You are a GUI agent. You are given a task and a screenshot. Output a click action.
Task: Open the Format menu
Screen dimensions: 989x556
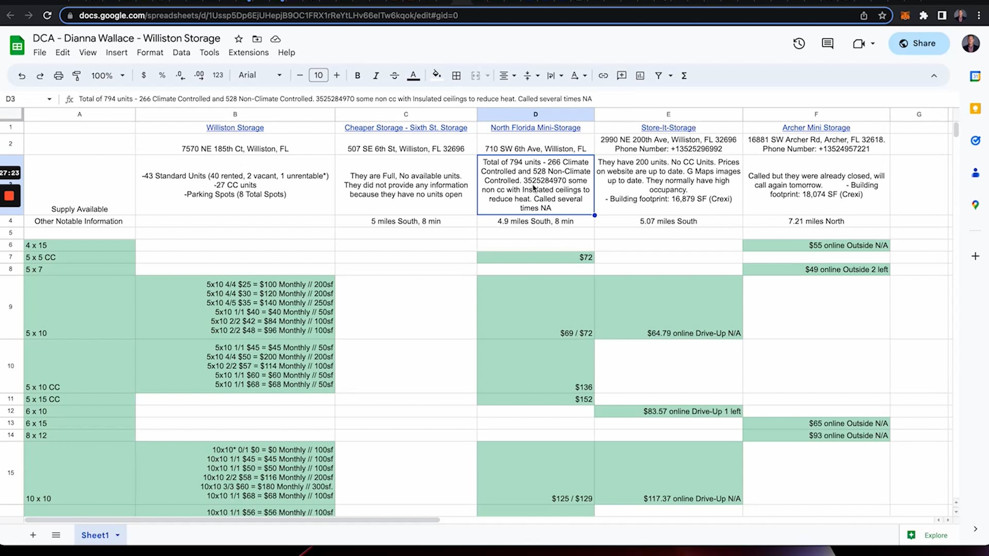point(149,52)
